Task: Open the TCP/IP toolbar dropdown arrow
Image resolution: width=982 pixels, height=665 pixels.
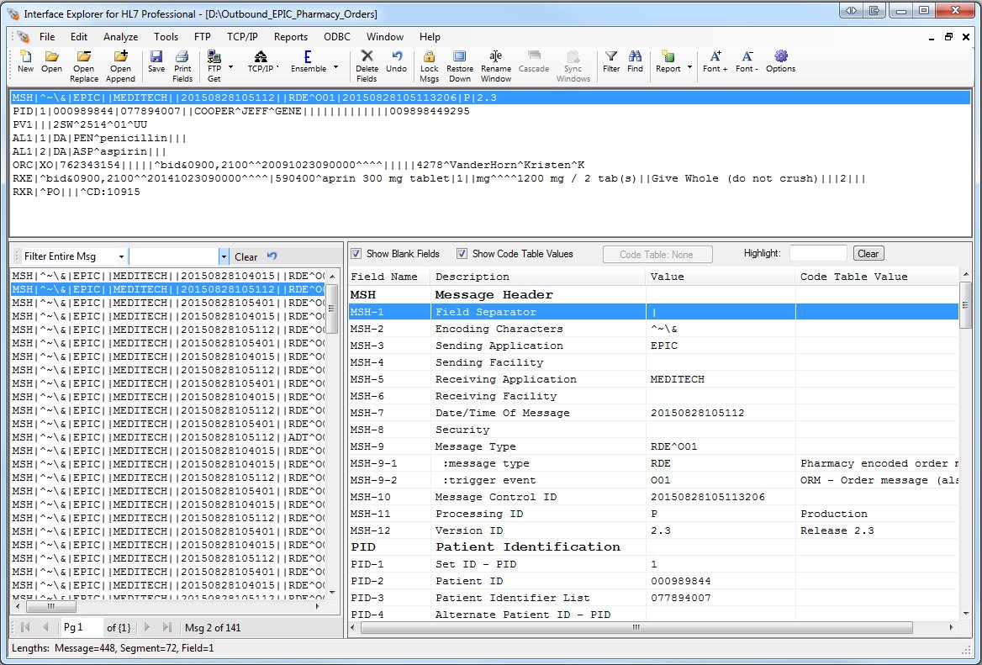Action: click(x=278, y=67)
